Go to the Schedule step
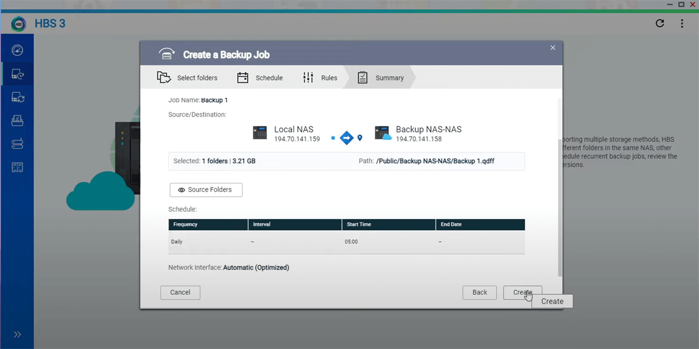Viewport: 699px width, 349px height. pyautogui.click(x=260, y=77)
